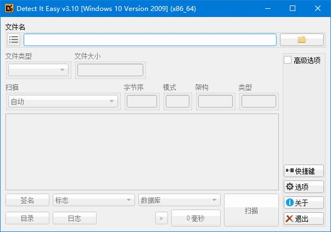Click the 日志 log button

(75, 218)
